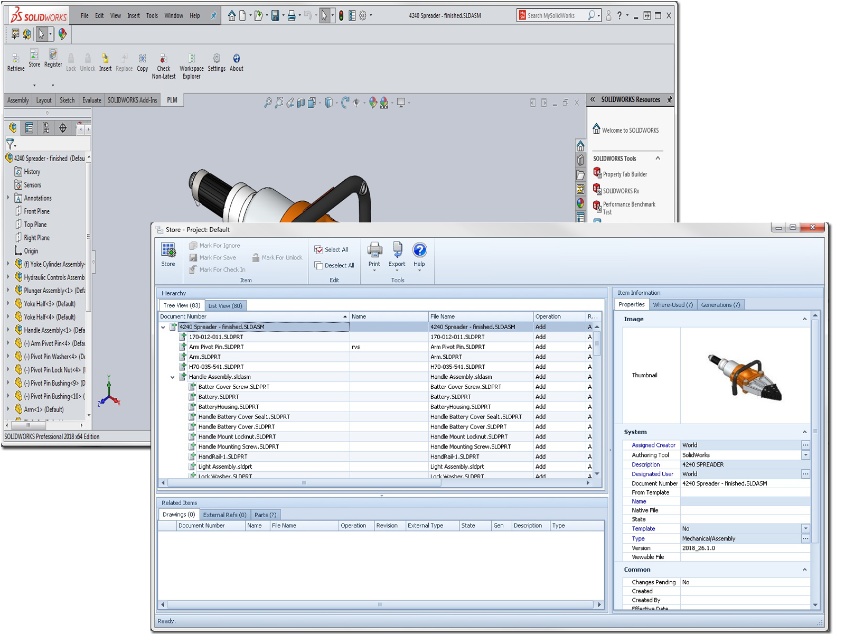This screenshot has height=634, width=845.
Task: Click Mark For Ignore
Action: (x=214, y=246)
